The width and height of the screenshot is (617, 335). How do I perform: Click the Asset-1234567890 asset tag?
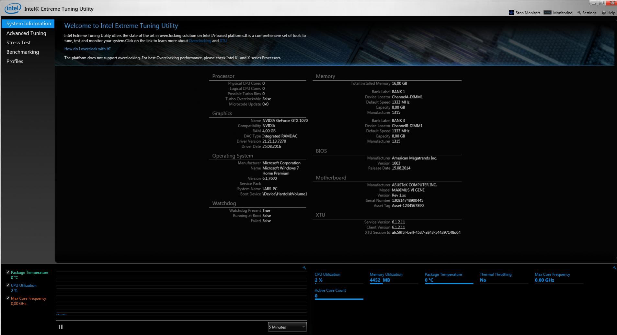(408, 206)
